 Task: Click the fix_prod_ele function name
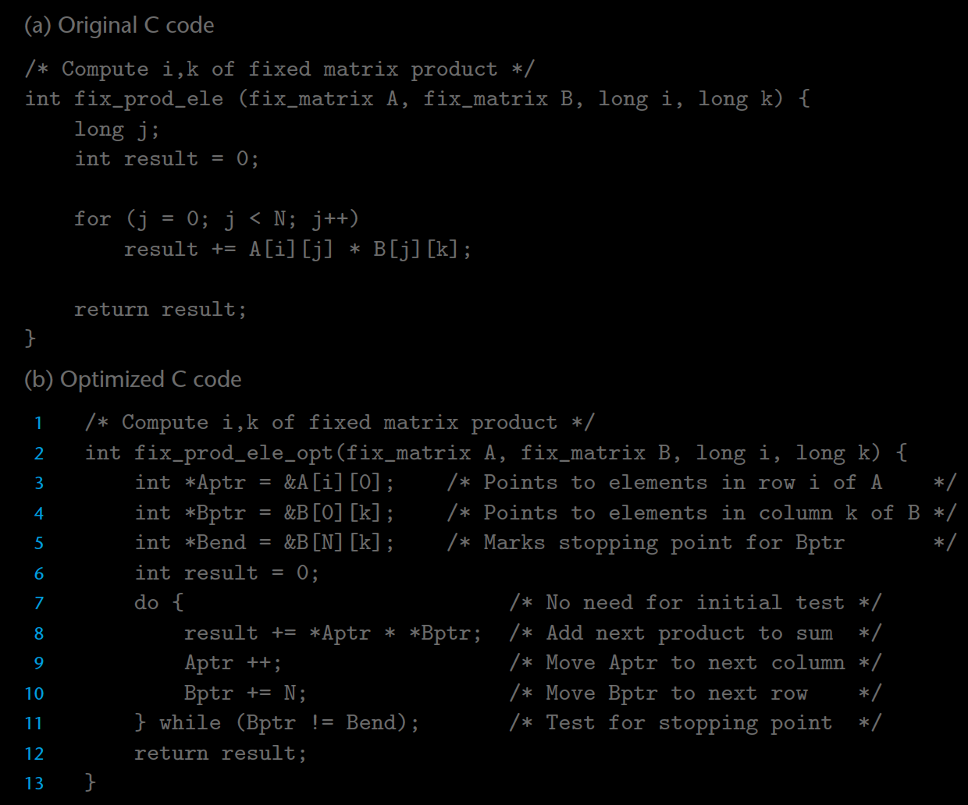(148, 99)
